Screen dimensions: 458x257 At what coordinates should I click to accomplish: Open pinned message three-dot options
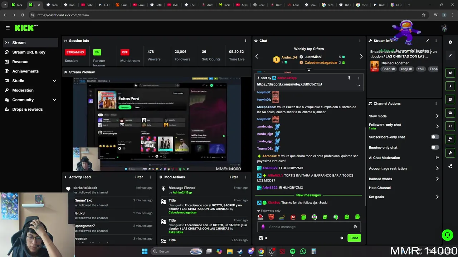[x=359, y=78]
